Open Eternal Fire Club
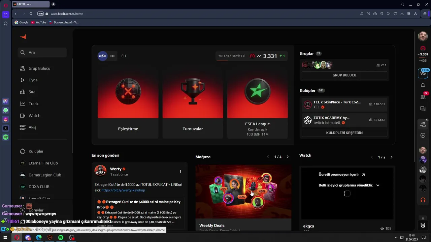This screenshot has height=242, width=431. (x=42, y=163)
